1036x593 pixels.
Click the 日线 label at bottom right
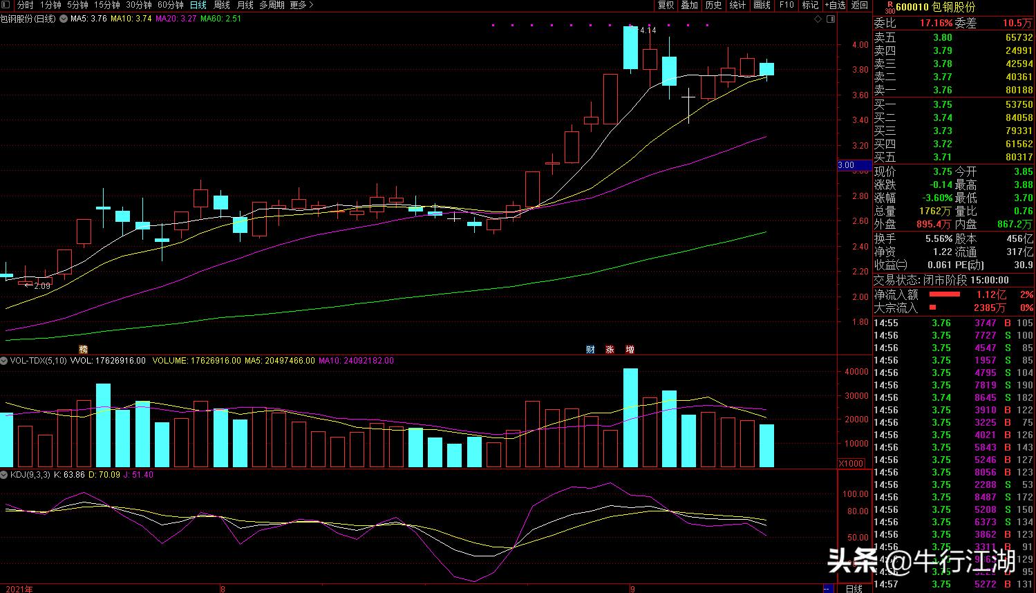pos(854,588)
